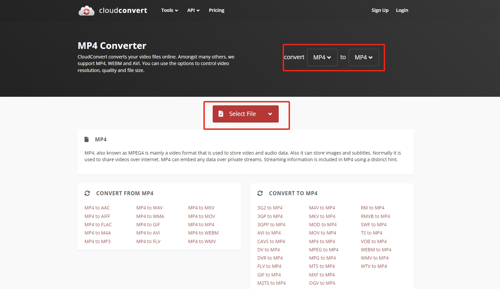Image resolution: width=500 pixels, height=289 pixels.
Task: Click refresh icon next to CONVERT FROM MP4
Action: (87, 193)
